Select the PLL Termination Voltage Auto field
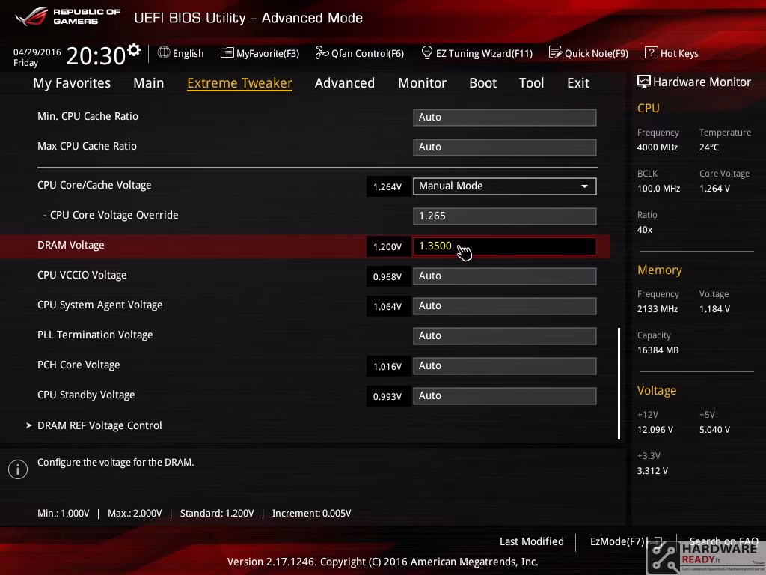This screenshot has height=575, width=766. (x=505, y=336)
